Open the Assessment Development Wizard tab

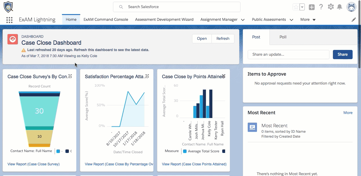(x=164, y=20)
